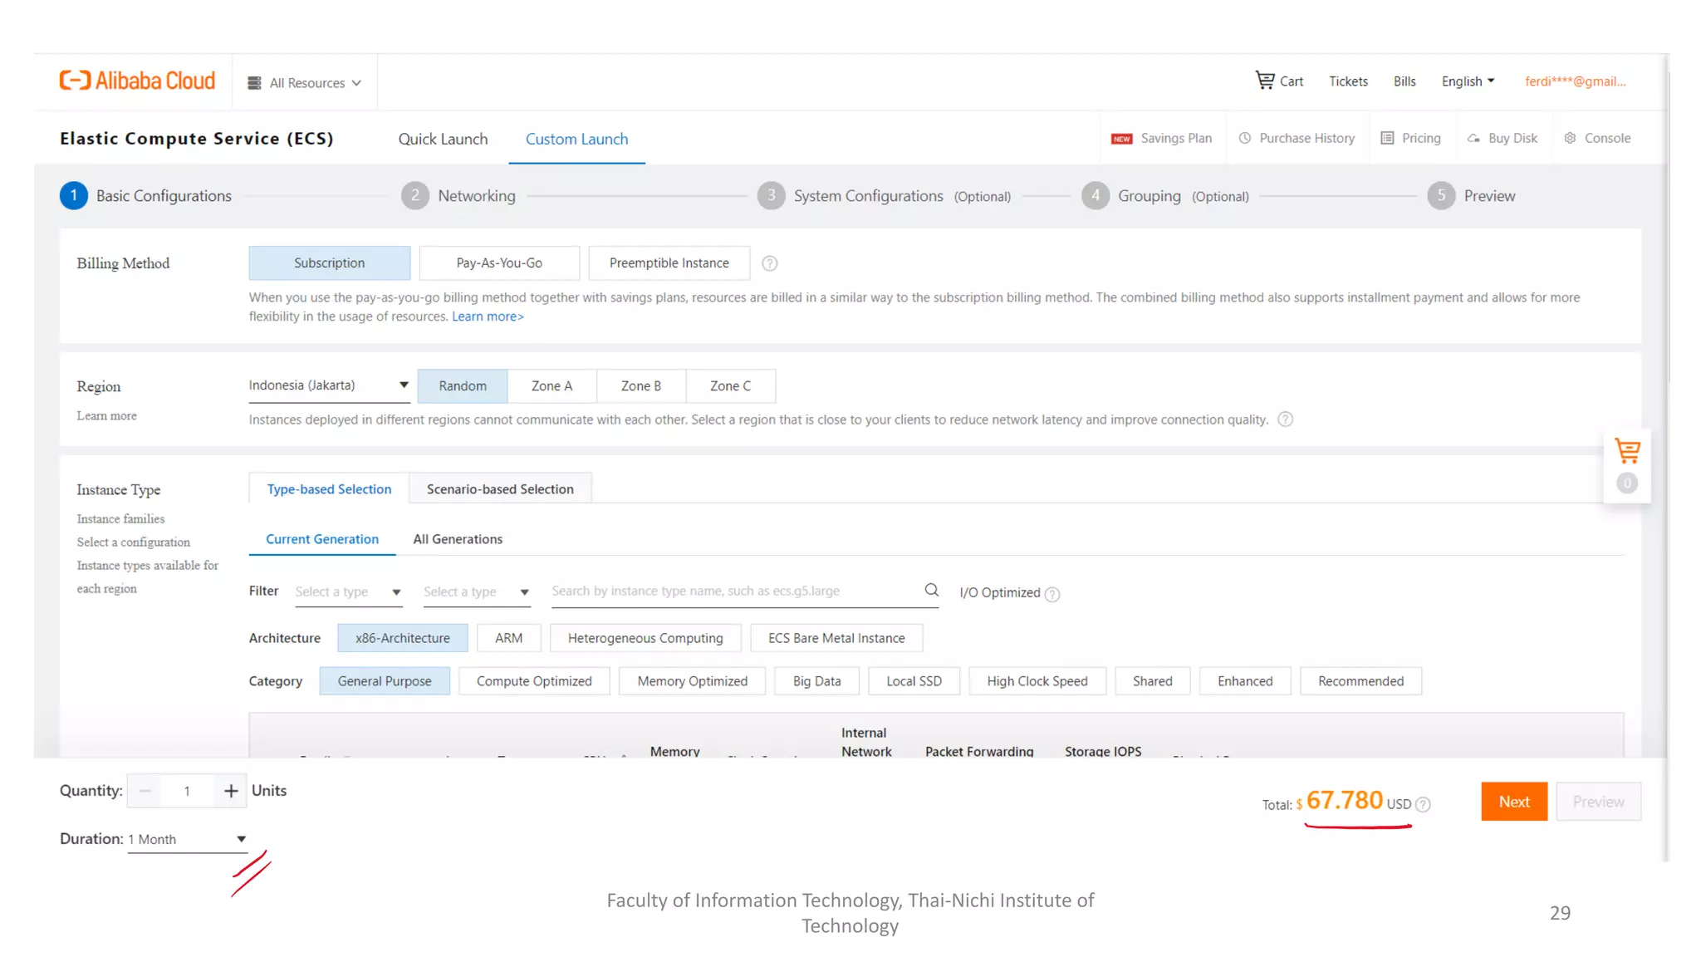Expand the Duration 1 Month dropdown
This screenshot has width=1701, height=957.
[x=188, y=839]
